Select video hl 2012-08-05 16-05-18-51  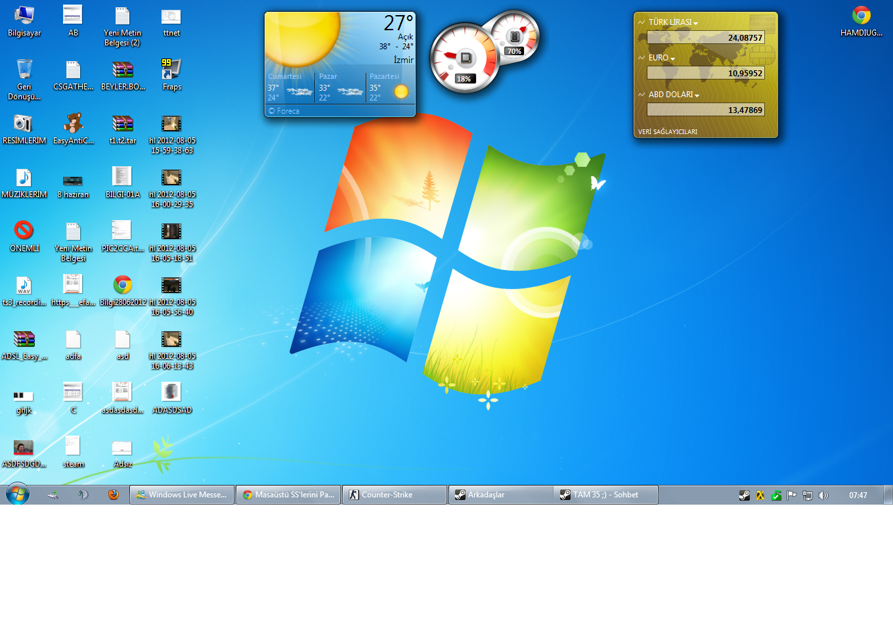172,242
